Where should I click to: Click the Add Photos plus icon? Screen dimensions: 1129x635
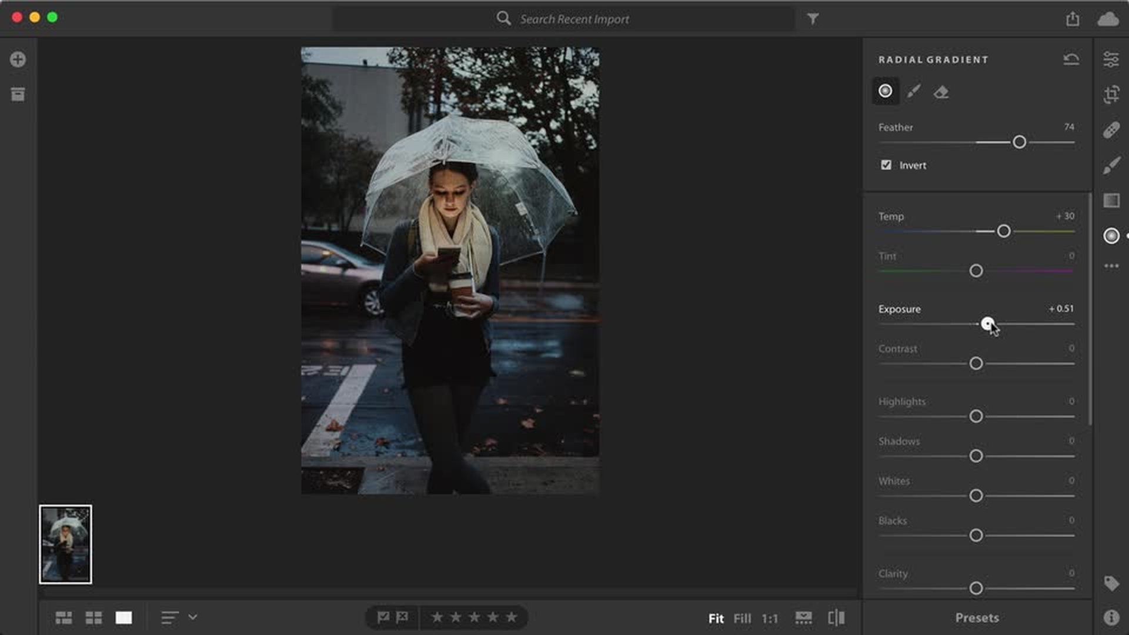[18, 59]
